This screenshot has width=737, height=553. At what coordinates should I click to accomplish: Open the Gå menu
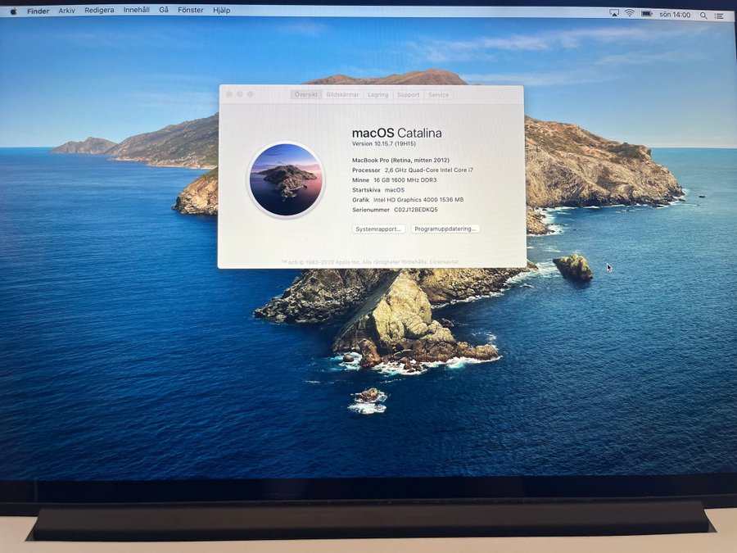164,10
